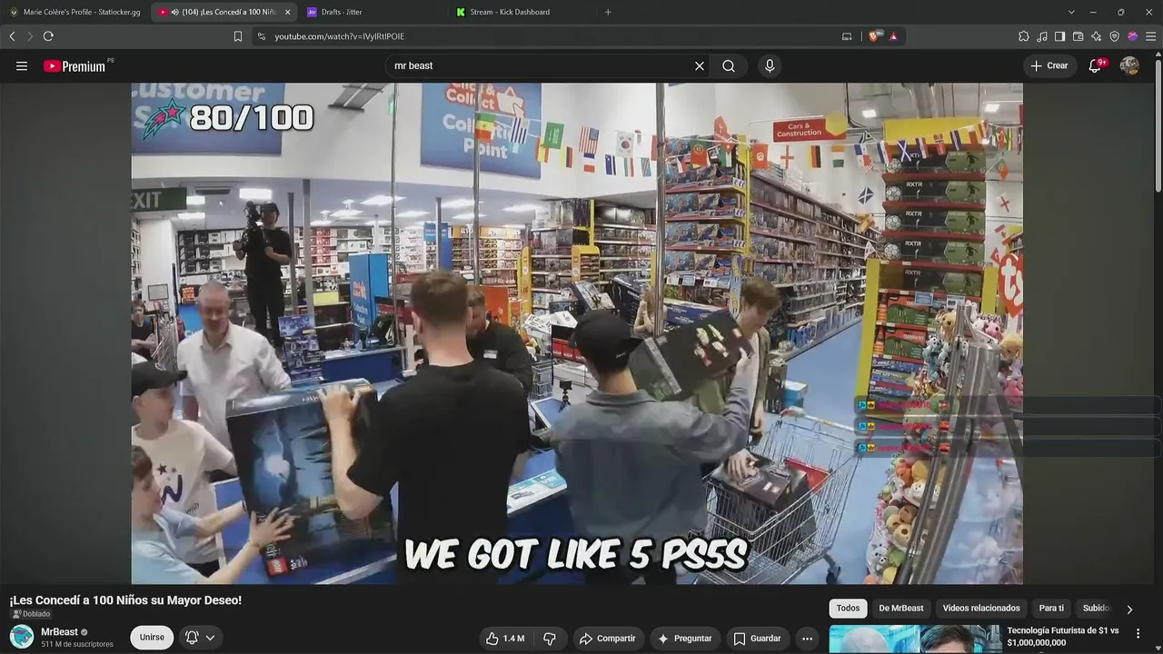
Task: Open the browser extensions puzzle menu
Action: 1024,36
